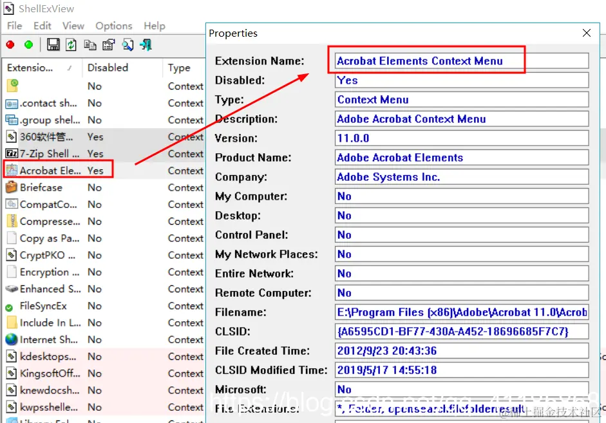
Task: Click the CLSID field value
Action: (x=462, y=332)
